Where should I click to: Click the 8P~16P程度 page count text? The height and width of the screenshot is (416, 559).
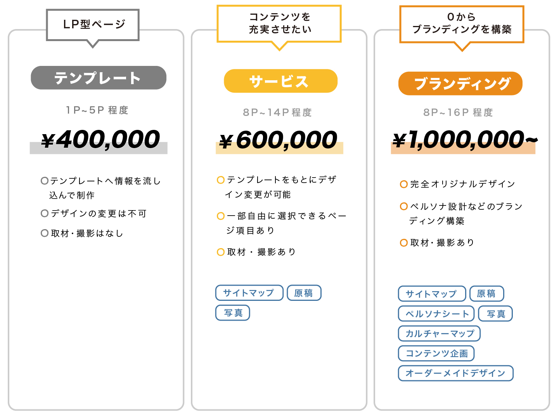click(458, 112)
